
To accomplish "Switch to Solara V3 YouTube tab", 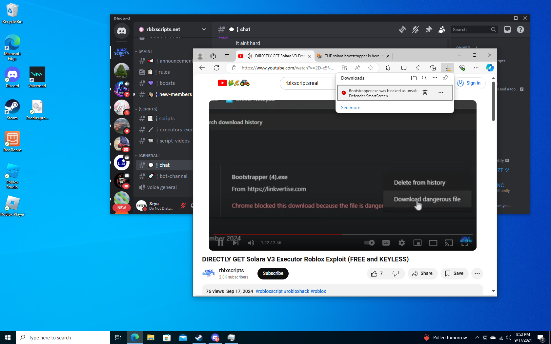I will [275, 56].
